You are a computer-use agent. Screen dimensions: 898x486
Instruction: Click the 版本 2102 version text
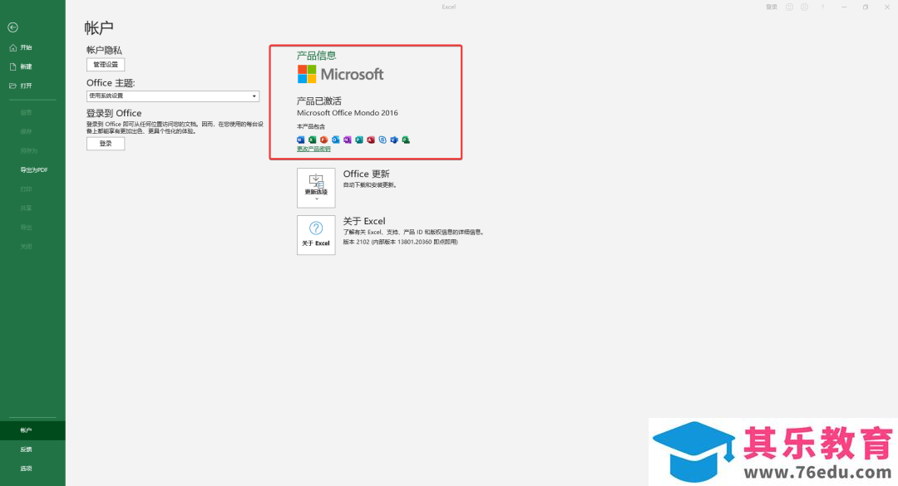coord(400,242)
